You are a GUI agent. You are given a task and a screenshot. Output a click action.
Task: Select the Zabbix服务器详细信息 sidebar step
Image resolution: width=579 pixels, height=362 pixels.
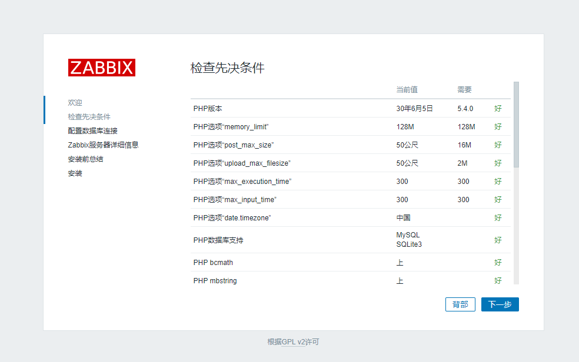(103, 145)
